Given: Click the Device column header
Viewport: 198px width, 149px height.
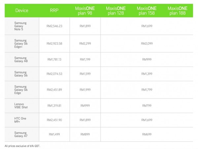Looking at the screenshot, I should click(x=21, y=10).
